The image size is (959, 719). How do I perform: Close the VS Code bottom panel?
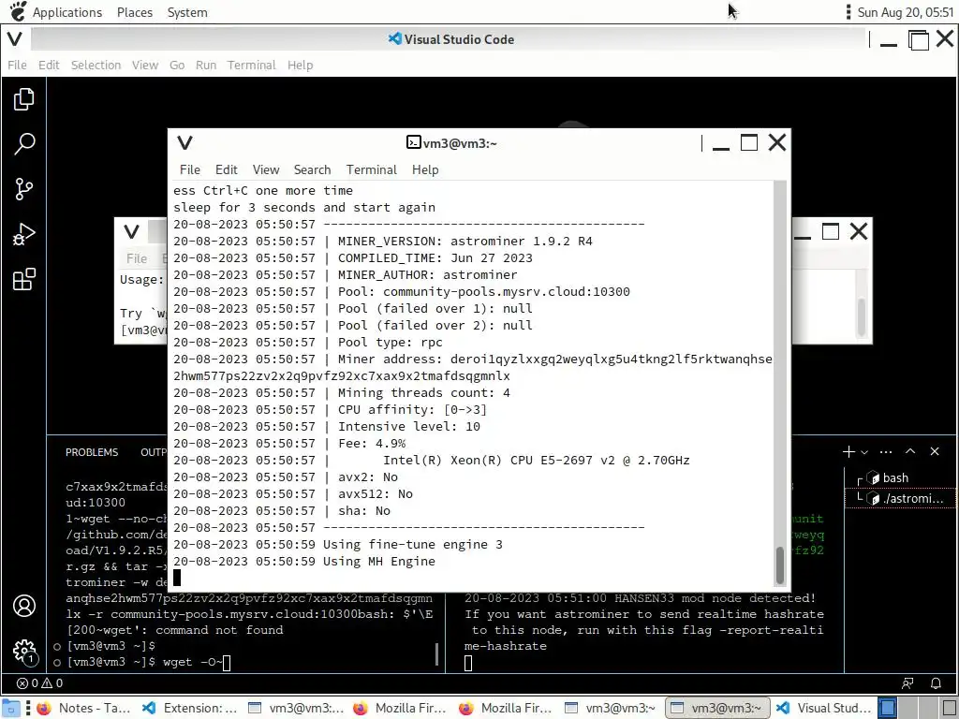tap(935, 451)
